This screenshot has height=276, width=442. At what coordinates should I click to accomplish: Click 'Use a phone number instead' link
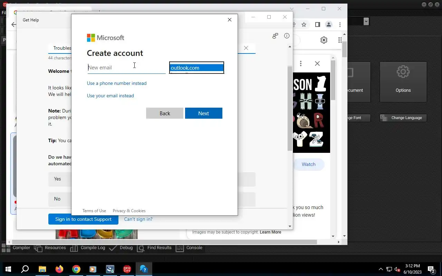point(117,83)
